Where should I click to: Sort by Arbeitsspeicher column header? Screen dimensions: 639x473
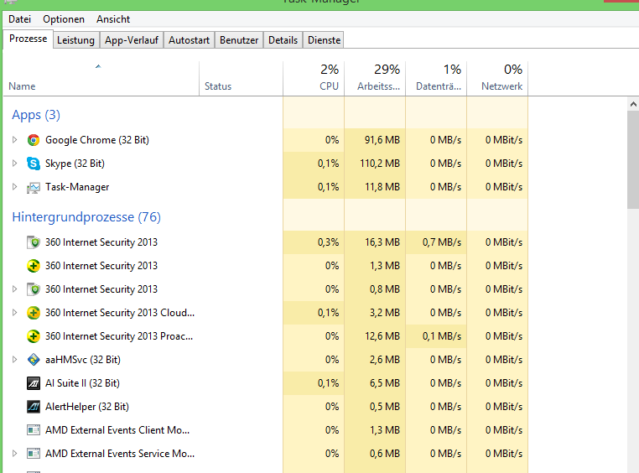click(375, 79)
